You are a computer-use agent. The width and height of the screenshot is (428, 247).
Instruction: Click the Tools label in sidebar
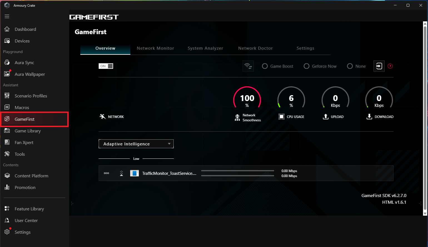coord(20,154)
